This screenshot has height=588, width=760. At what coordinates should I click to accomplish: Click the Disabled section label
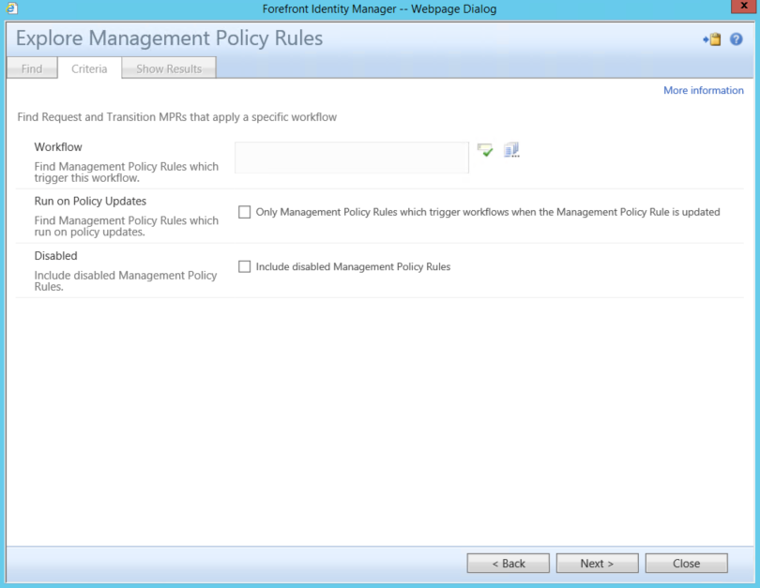(55, 256)
